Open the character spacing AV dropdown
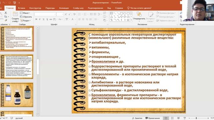This screenshot has height=120, width=214. click(x=55, y=19)
